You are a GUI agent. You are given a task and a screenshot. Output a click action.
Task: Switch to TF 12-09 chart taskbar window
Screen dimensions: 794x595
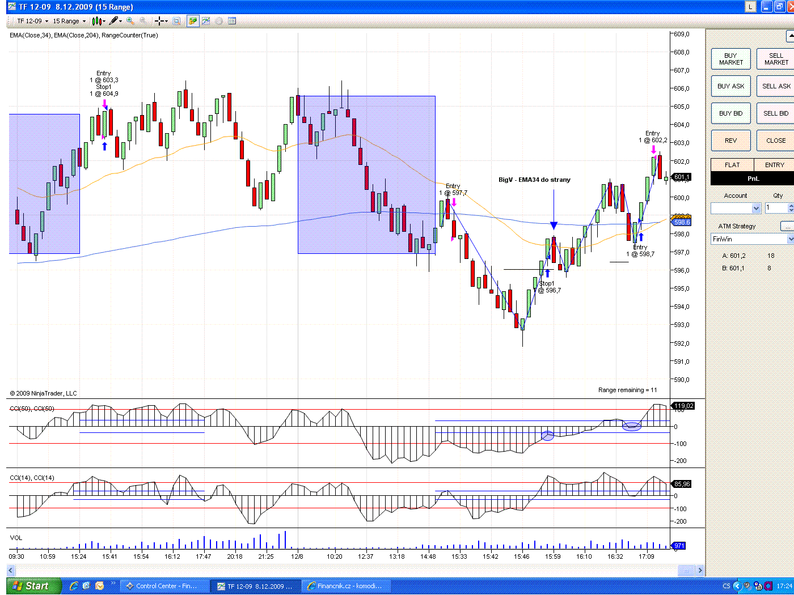coord(255,586)
